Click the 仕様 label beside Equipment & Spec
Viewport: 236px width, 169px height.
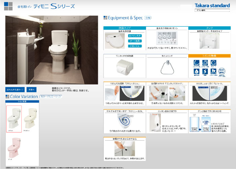point(148,18)
